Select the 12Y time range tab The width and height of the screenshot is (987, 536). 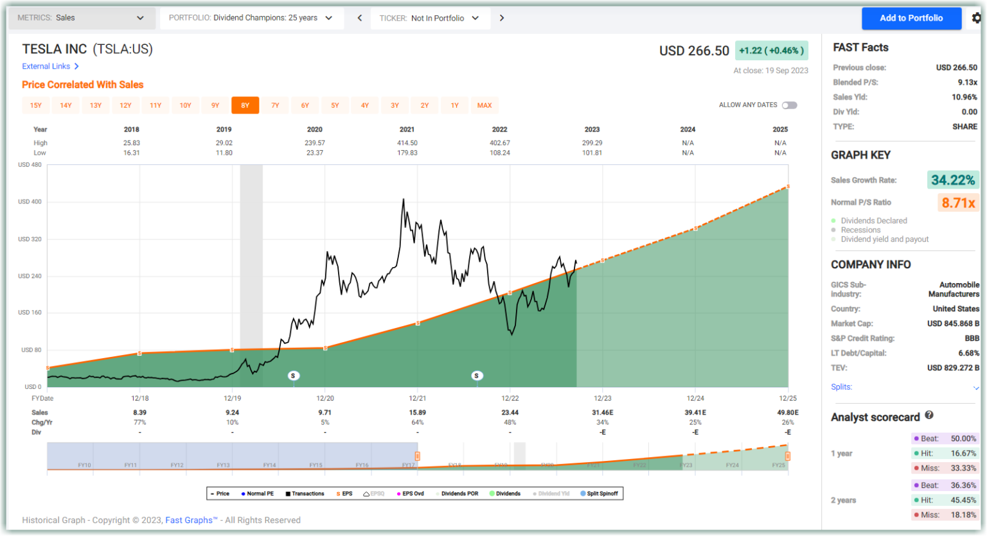[x=125, y=105]
